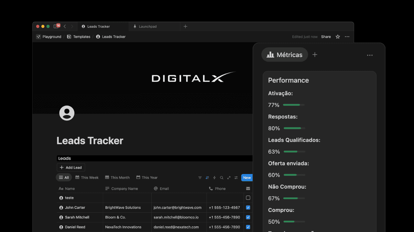The height and width of the screenshot is (232, 414).
Task: Uncheck the Daniel Reed row checkbox
Action: (x=248, y=227)
